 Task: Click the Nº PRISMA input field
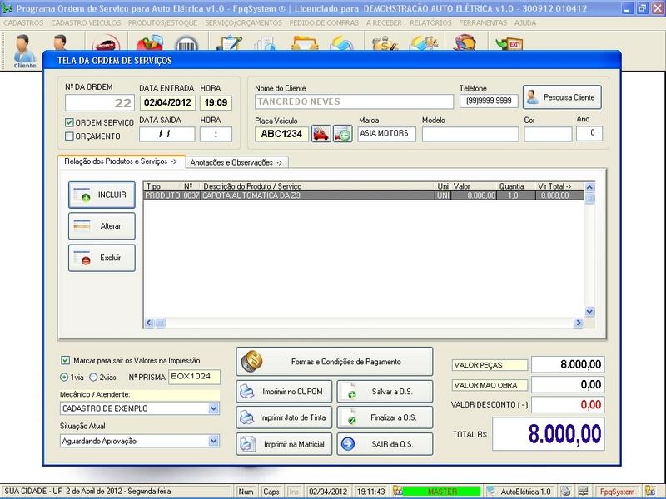click(195, 377)
